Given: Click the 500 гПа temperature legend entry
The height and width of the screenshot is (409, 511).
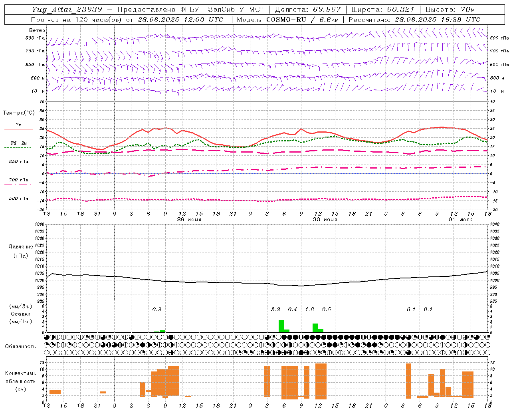Looking at the screenshot, I should [19, 199].
